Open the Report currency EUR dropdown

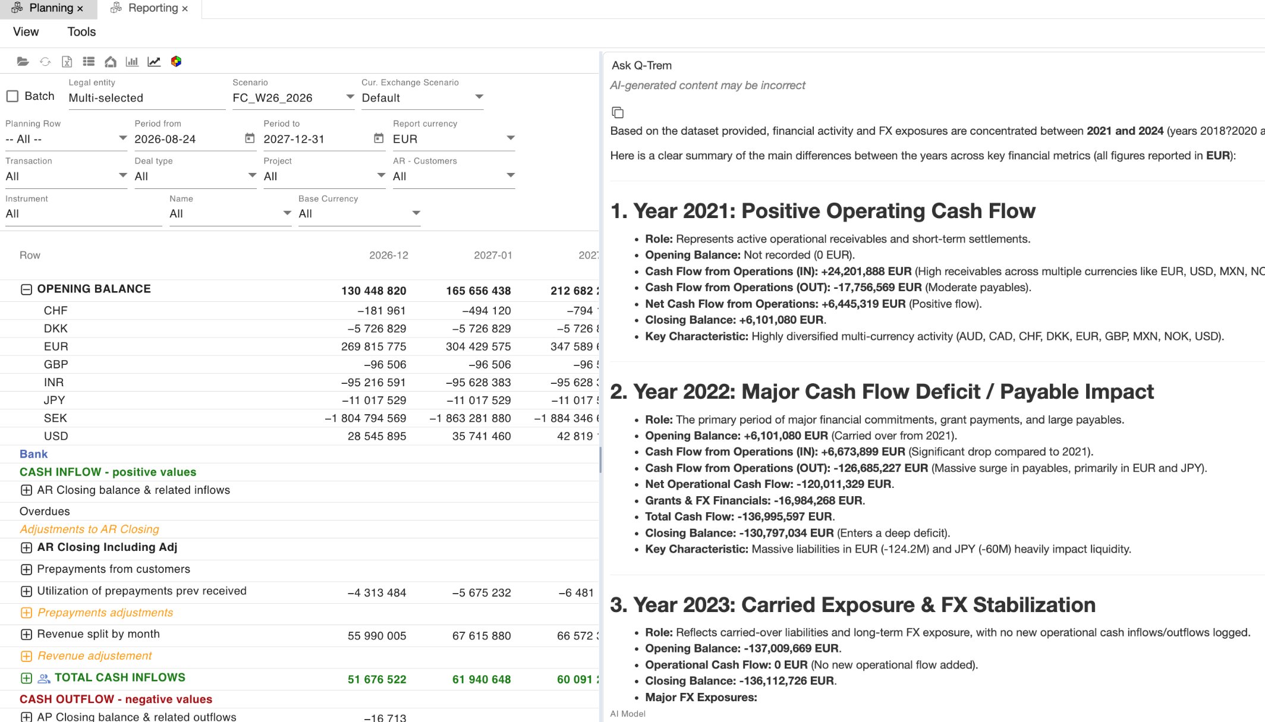[x=454, y=139]
